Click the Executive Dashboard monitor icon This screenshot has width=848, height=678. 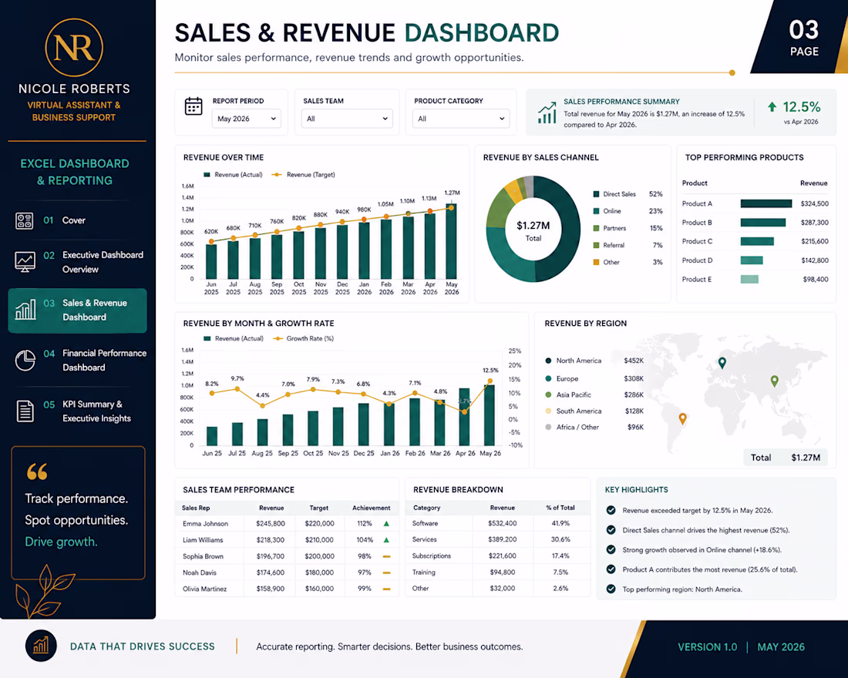(x=25, y=262)
